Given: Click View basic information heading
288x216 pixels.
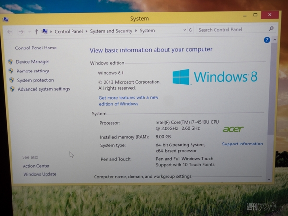Looking at the screenshot, I should pyautogui.click(x=151, y=50).
